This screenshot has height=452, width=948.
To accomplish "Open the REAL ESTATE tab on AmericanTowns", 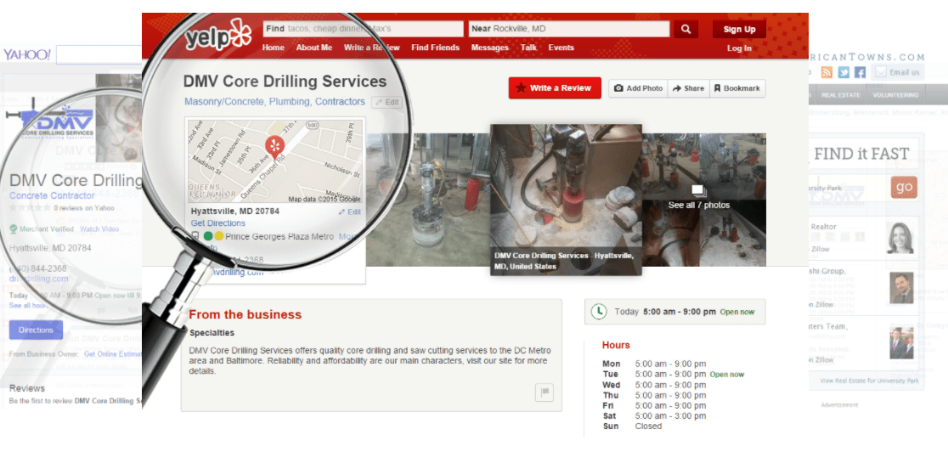I will [x=842, y=95].
